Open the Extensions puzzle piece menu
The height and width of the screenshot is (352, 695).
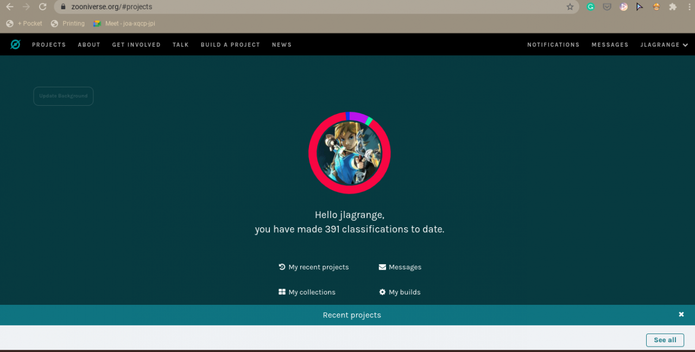[x=673, y=7]
